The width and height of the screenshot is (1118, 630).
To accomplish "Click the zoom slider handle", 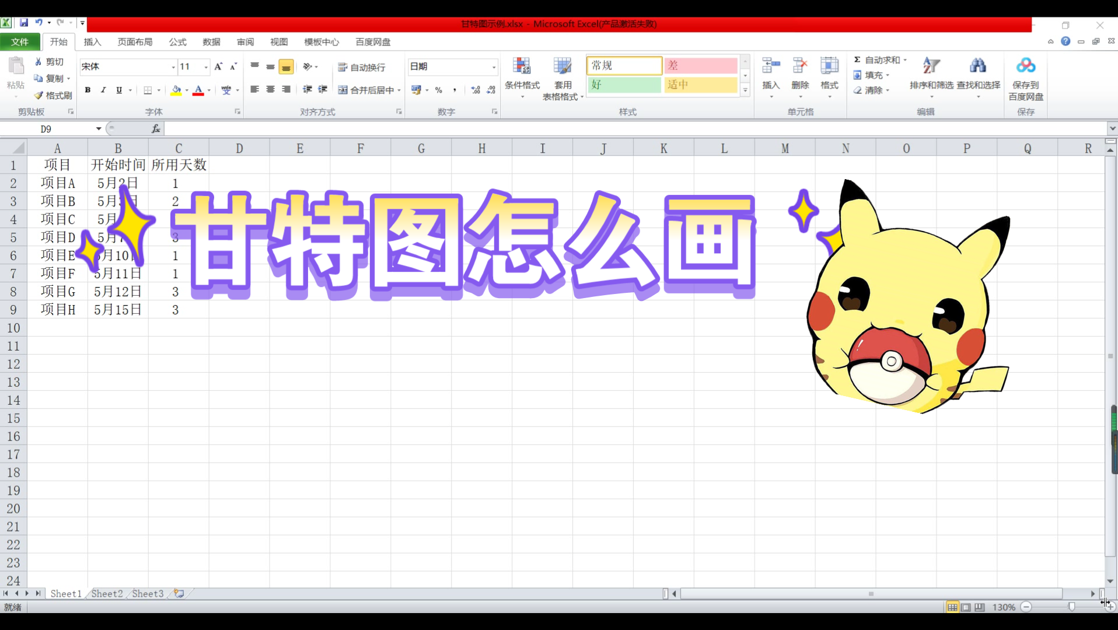I will point(1071,607).
